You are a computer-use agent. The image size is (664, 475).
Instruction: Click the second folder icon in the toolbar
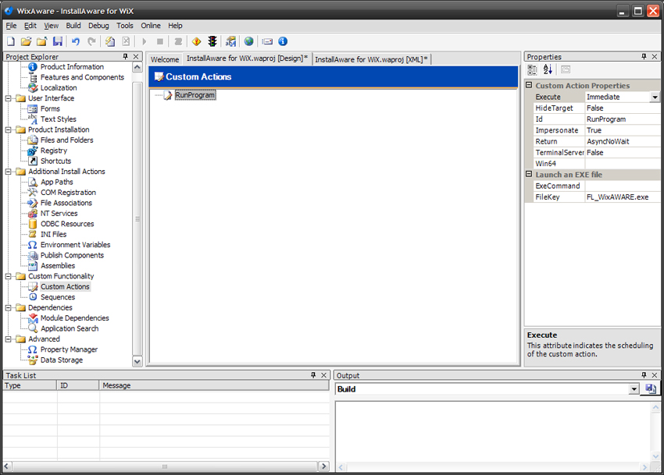[x=41, y=41]
